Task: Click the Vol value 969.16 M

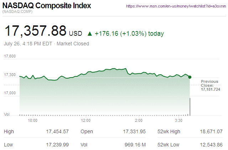Action: [x=135, y=145]
